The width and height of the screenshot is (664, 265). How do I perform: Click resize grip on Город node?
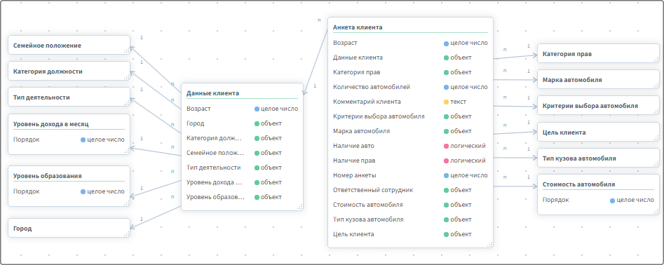coord(127,233)
